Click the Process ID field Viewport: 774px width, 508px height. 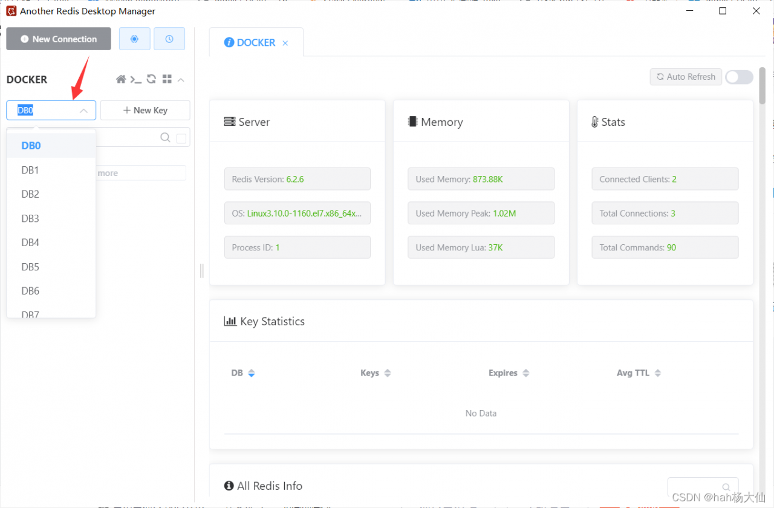[x=298, y=247]
